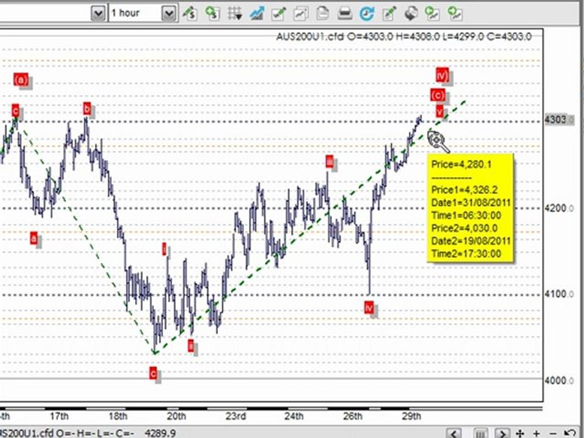Select the red (a) wave label
This screenshot has height=438, width=584.
click(x=21, y=80)
